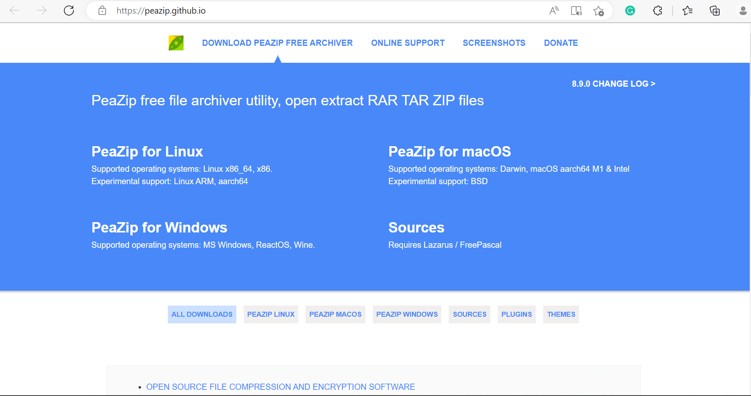Open the Grammarly extension icon
The height and width of the screenshot is (396, 751).
pyautogui.click(x=630, y=10)
